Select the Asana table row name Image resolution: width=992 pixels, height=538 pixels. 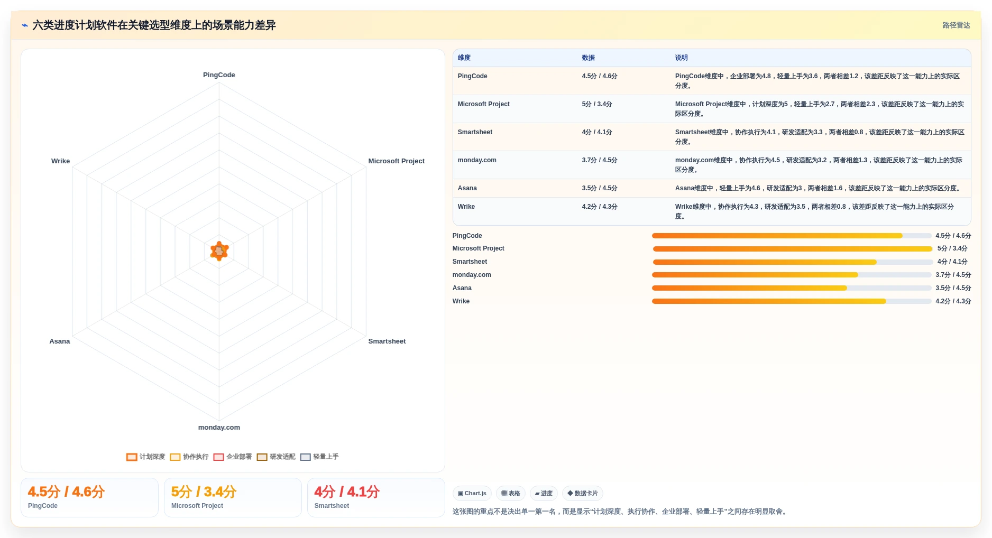coord(467,188)
